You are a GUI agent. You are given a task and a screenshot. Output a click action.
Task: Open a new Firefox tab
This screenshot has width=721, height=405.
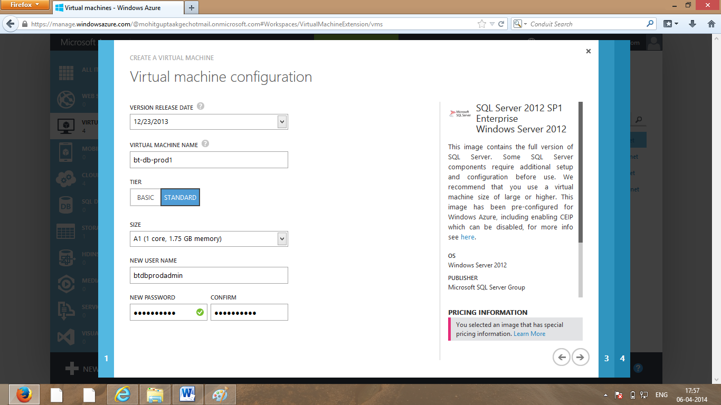pos(191,8)
